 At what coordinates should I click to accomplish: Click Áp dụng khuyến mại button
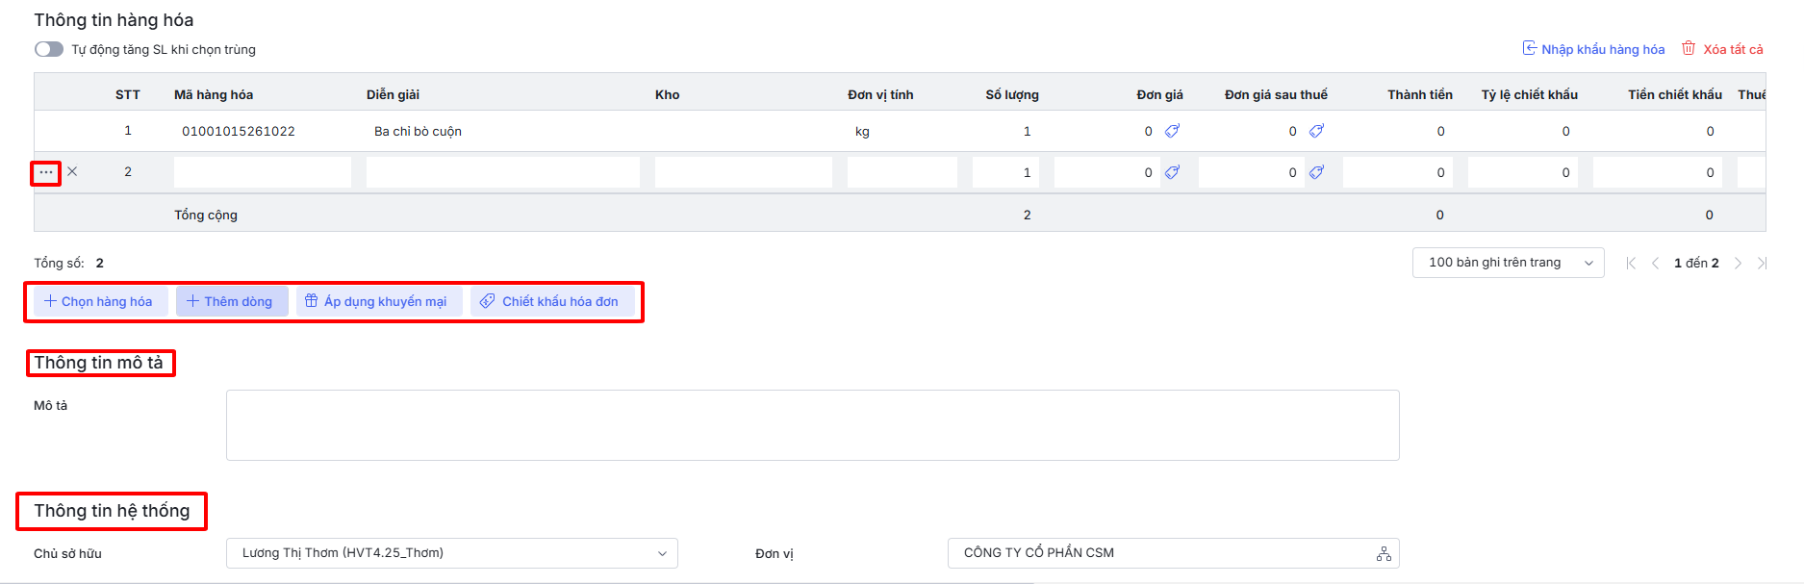(377, 301)
